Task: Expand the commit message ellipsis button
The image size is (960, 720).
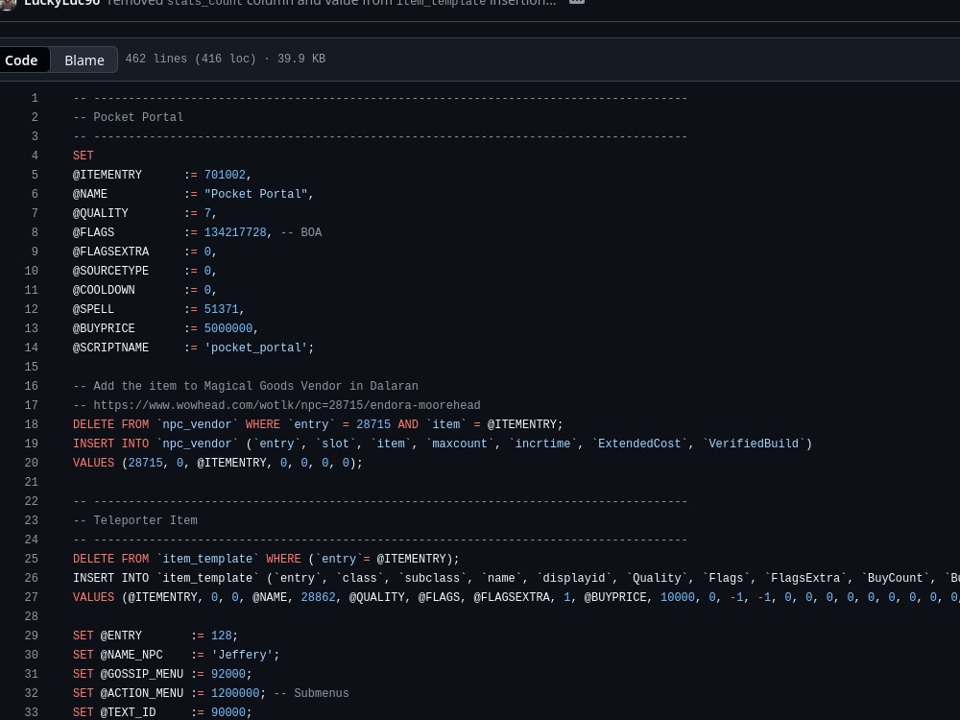Action: point(577,2)
